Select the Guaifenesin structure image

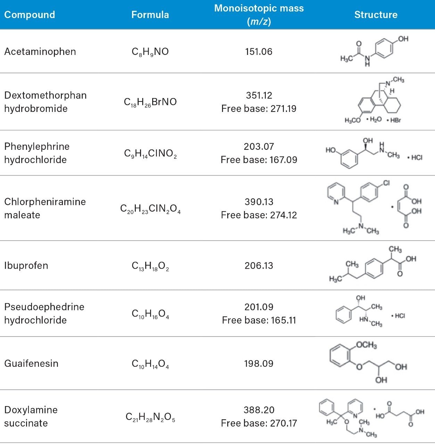click(368, 363)
